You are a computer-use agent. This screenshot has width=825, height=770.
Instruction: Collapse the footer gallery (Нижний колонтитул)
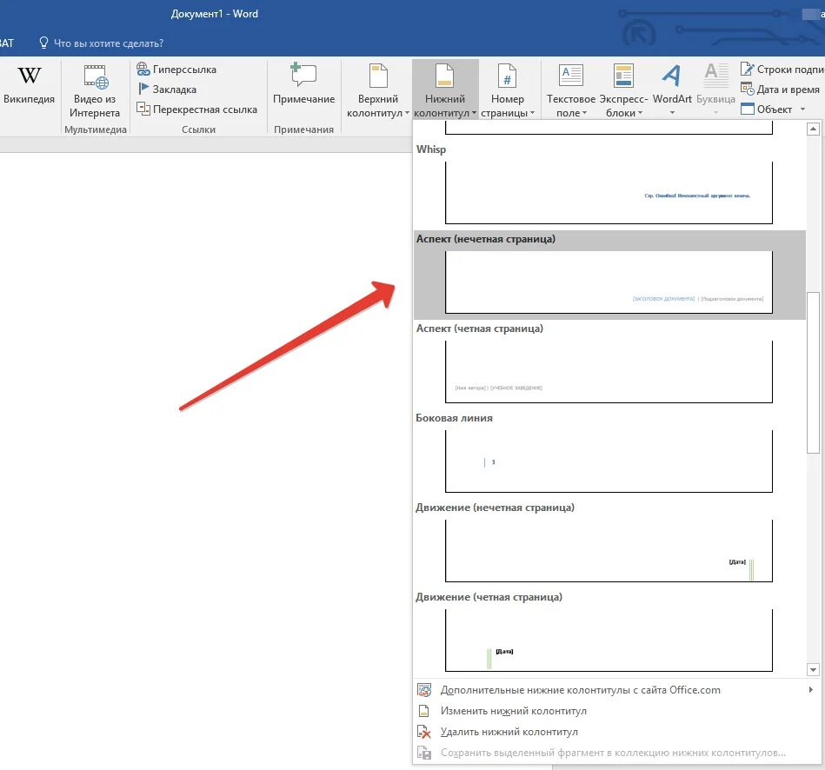(x=445, y=90)
